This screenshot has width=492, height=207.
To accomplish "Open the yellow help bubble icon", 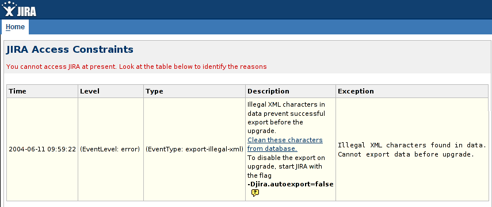I will [x=255, y=193].
